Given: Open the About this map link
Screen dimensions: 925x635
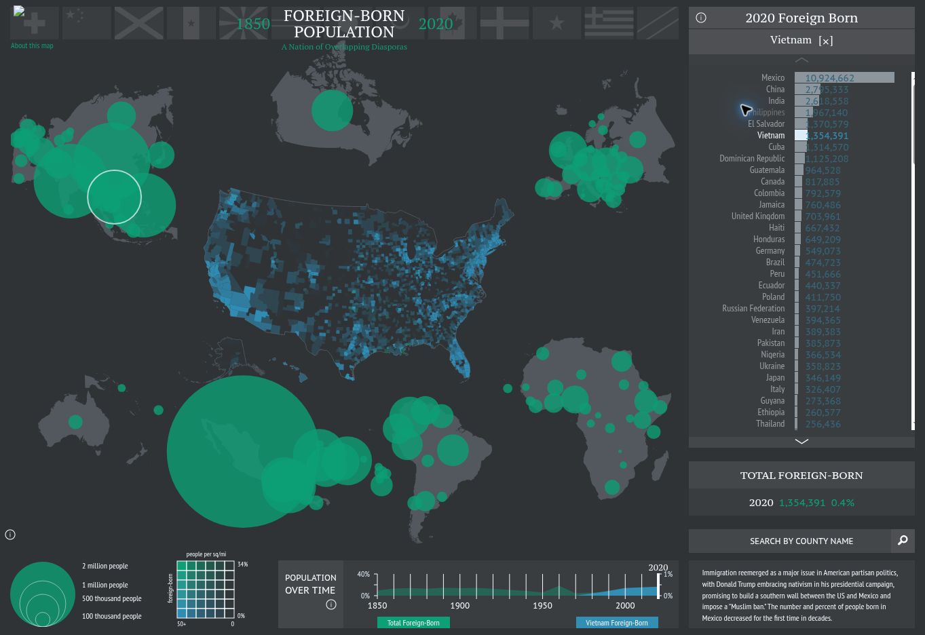Looking at the screenshot, I should point(32,46).
